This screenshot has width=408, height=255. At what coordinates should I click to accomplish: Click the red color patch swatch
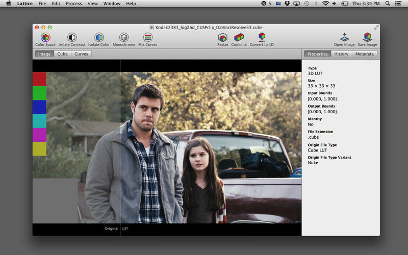(39, 79)
